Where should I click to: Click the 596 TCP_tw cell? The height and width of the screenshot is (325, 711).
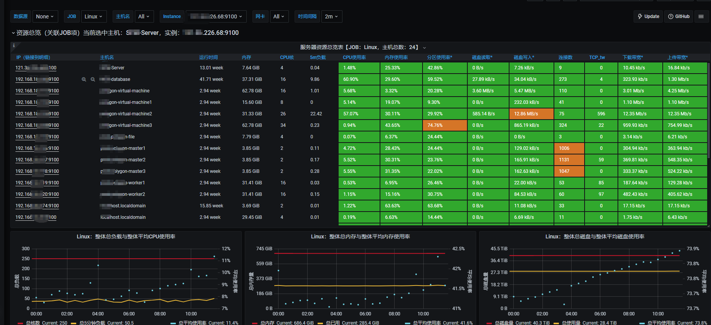pyautogui.click(x=601, y=114)
